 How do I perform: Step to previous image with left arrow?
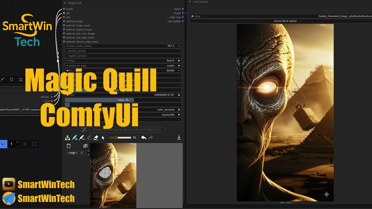point(192,16)
